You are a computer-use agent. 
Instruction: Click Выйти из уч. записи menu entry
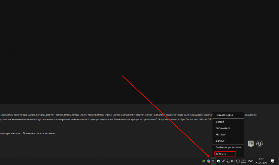pyautogui.click(x=228, y=147)
